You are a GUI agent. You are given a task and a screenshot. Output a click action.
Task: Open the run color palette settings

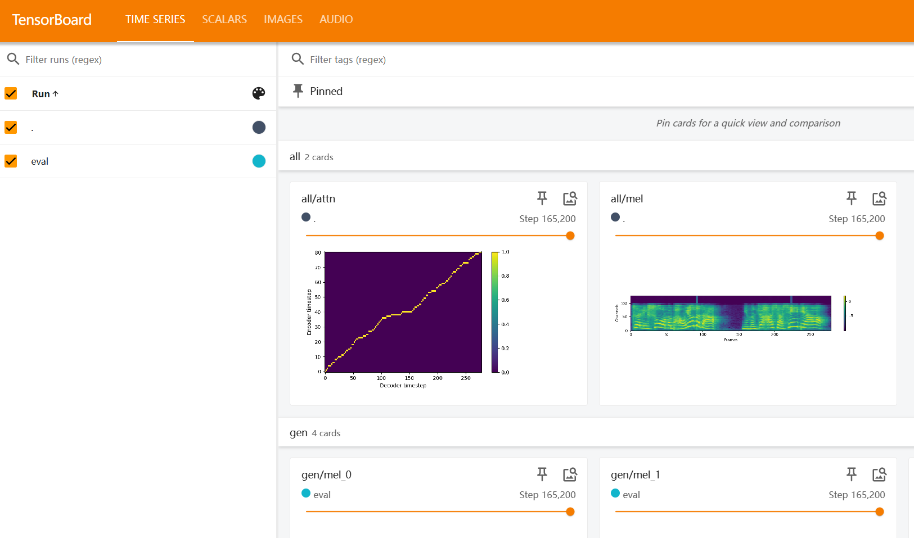259,93
